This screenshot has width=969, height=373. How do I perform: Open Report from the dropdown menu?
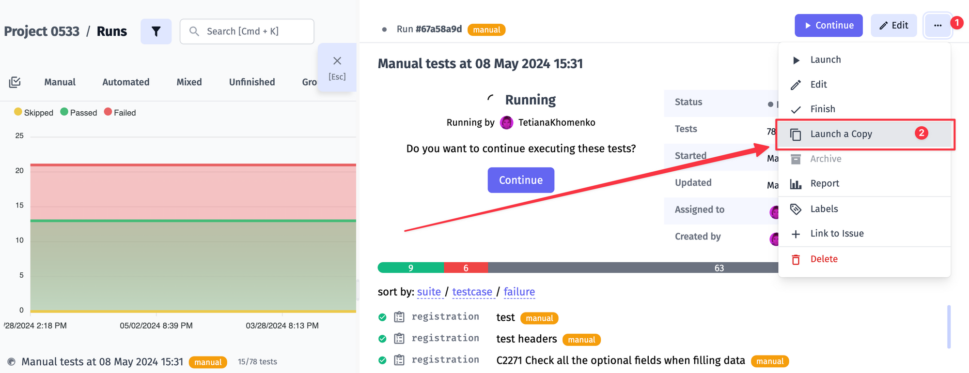tap(864, 183)
